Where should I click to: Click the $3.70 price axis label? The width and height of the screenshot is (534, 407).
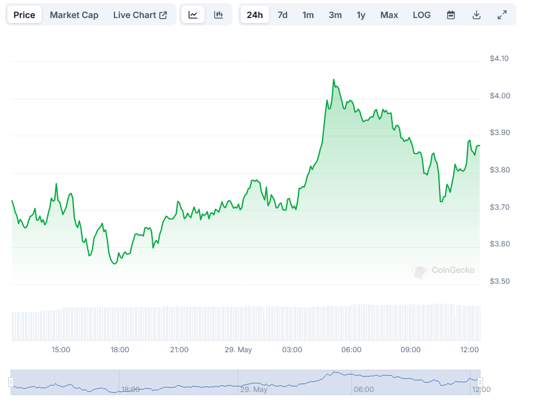pyautogui.click(x=500, y=207)
